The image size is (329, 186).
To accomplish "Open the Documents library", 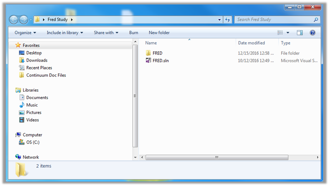I will tap(37, 98).
